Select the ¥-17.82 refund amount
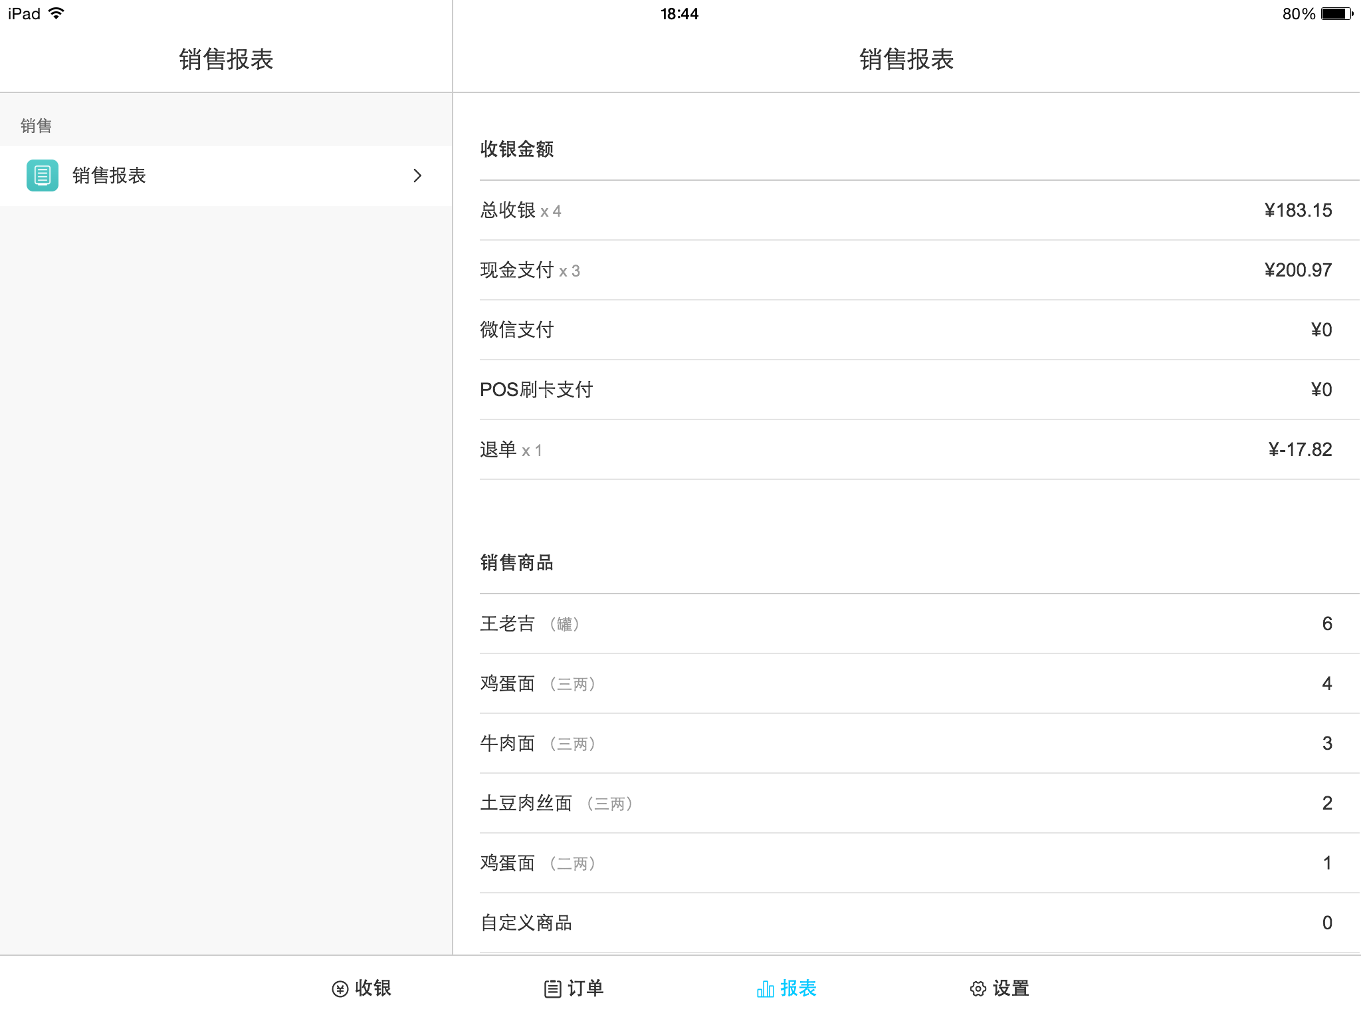 click(1300, 449)
